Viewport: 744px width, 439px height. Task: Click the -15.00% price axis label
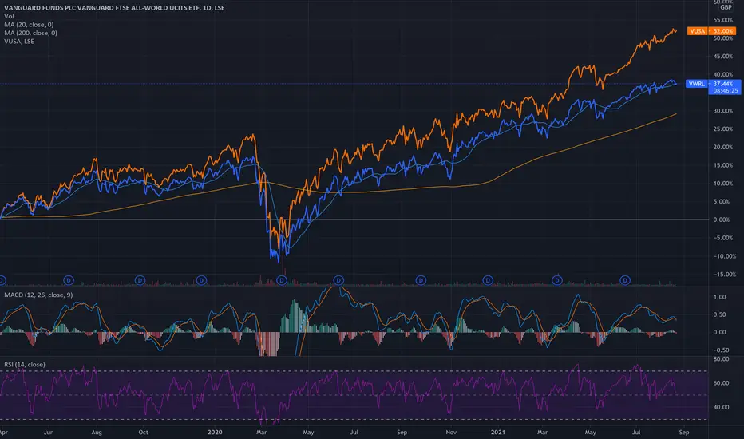[x=724, y=275]
